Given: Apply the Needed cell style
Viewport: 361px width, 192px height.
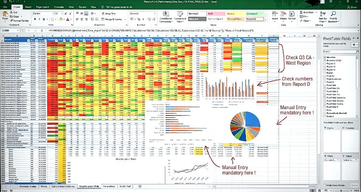Looking at the screenshot, I should point(255,19).
